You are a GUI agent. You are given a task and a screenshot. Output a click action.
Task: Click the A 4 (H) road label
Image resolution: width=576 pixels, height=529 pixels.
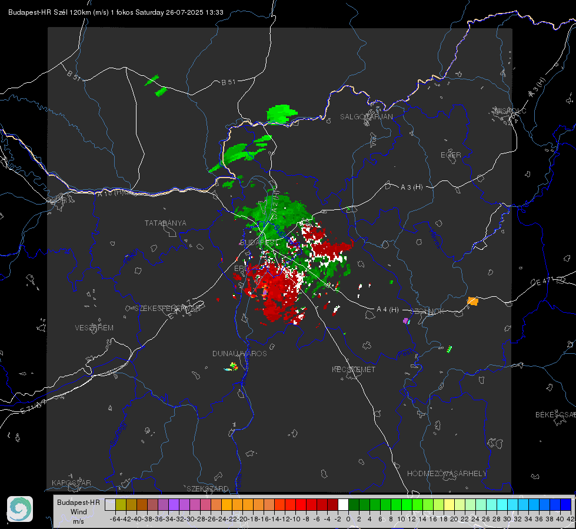[x=388, y=310]
